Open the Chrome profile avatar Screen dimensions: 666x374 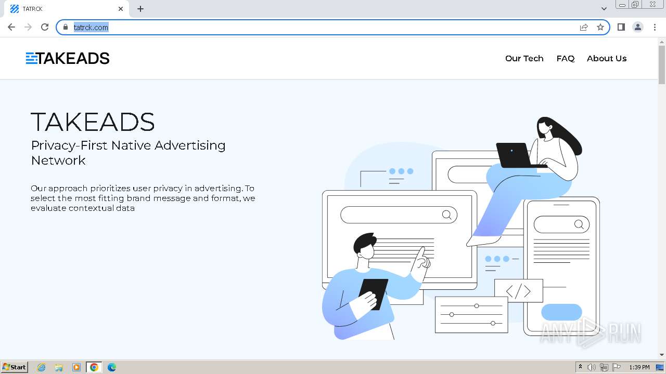point(638,27)
